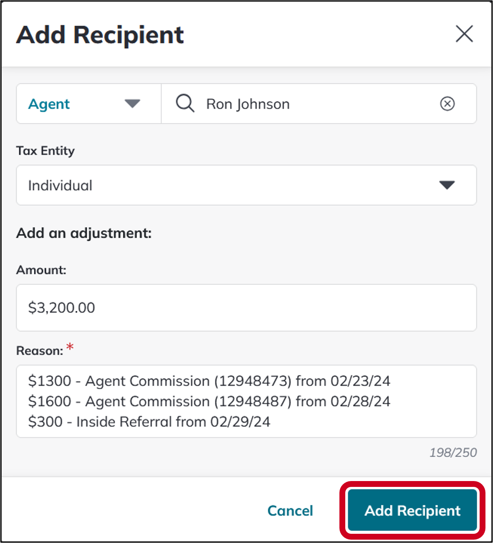Cancel adding the recipient

point(290,511)
